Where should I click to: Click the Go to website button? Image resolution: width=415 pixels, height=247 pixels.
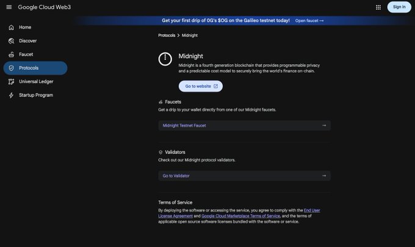click(201, 86)
